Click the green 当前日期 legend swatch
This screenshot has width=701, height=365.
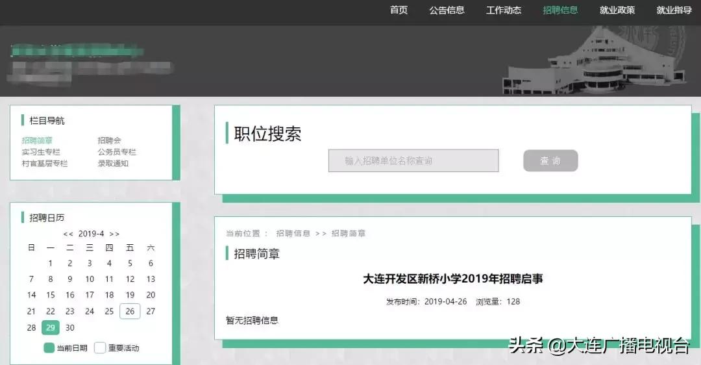tap(49, 347)
